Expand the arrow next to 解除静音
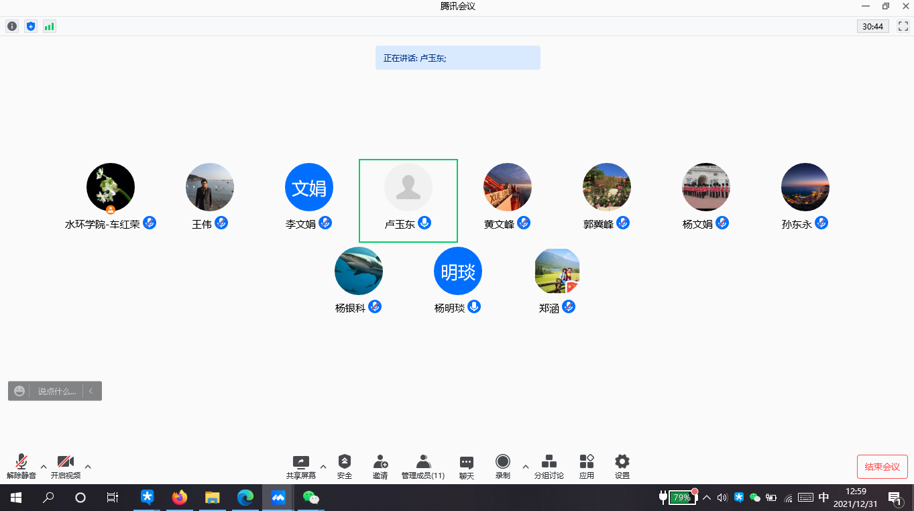Viewport: 914px width, 511px height. click(44, 466)
